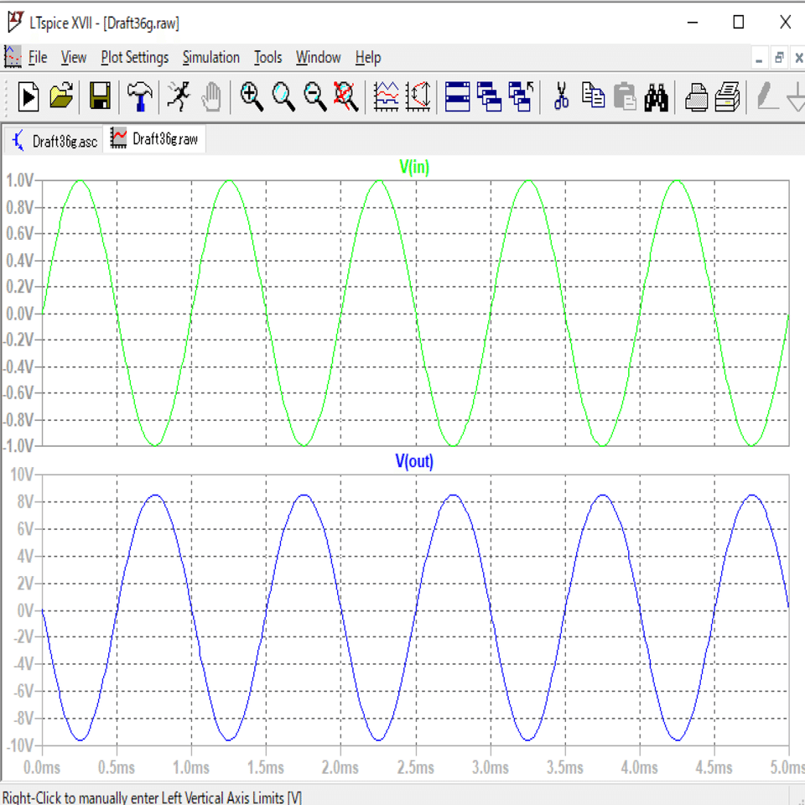Open the Simulation menu
Screen dimensions: 805x805
pos(210,57)
